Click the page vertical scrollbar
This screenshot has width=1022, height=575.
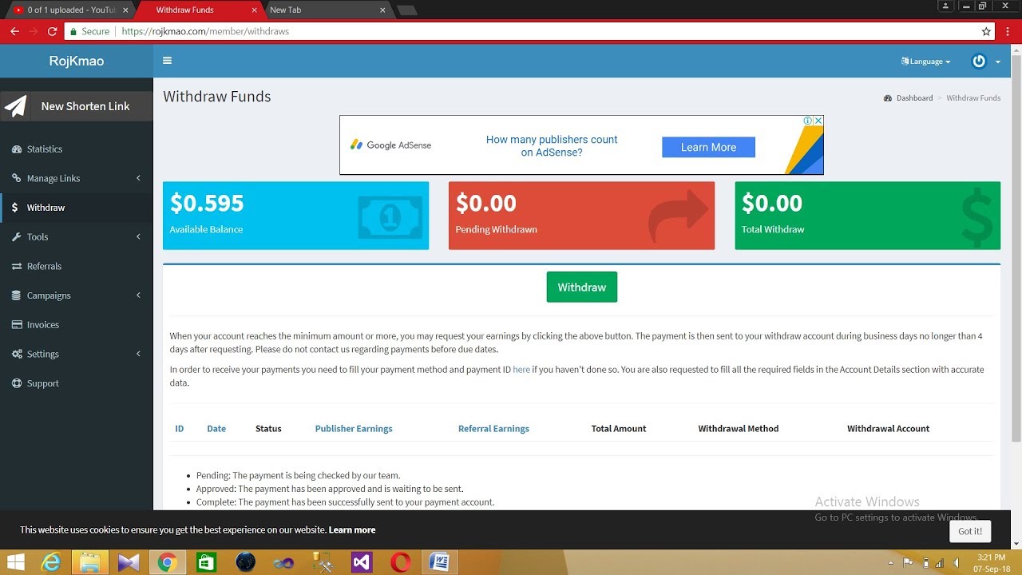[x=1016, y=248]
